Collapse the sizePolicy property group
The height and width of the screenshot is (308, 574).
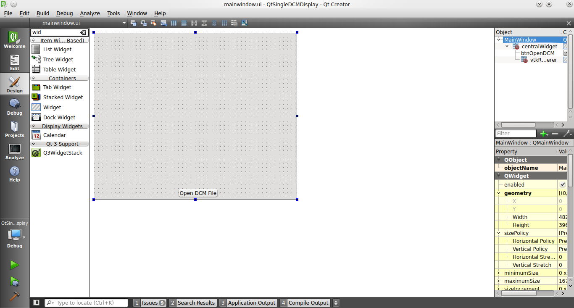coord(499,233)
